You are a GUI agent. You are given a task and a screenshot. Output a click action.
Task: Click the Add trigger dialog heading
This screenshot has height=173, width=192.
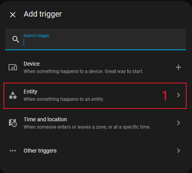(x=43, y=14)
